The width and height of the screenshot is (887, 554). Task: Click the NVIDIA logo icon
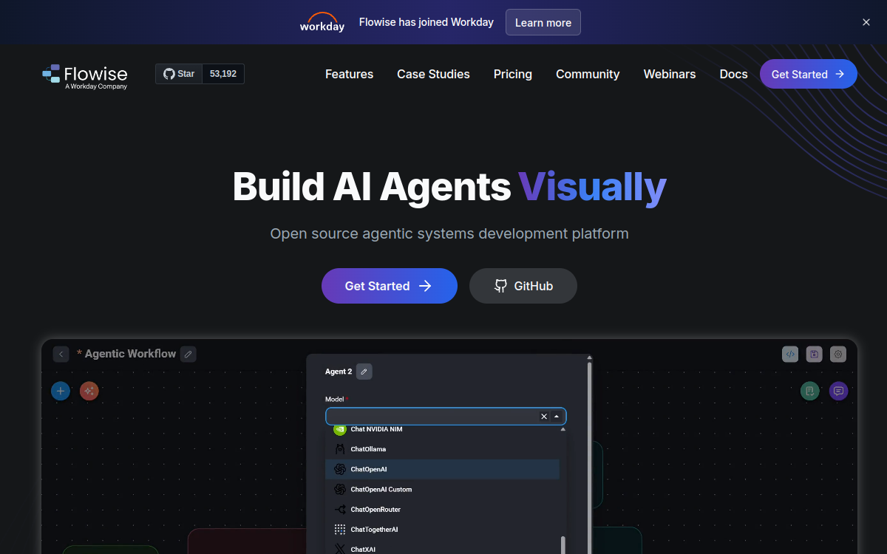[340, 429]
